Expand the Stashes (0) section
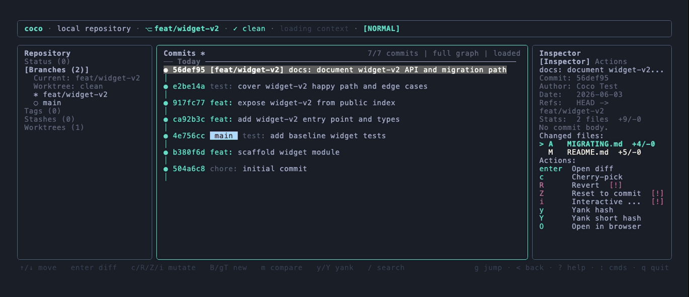 [49, 119]
